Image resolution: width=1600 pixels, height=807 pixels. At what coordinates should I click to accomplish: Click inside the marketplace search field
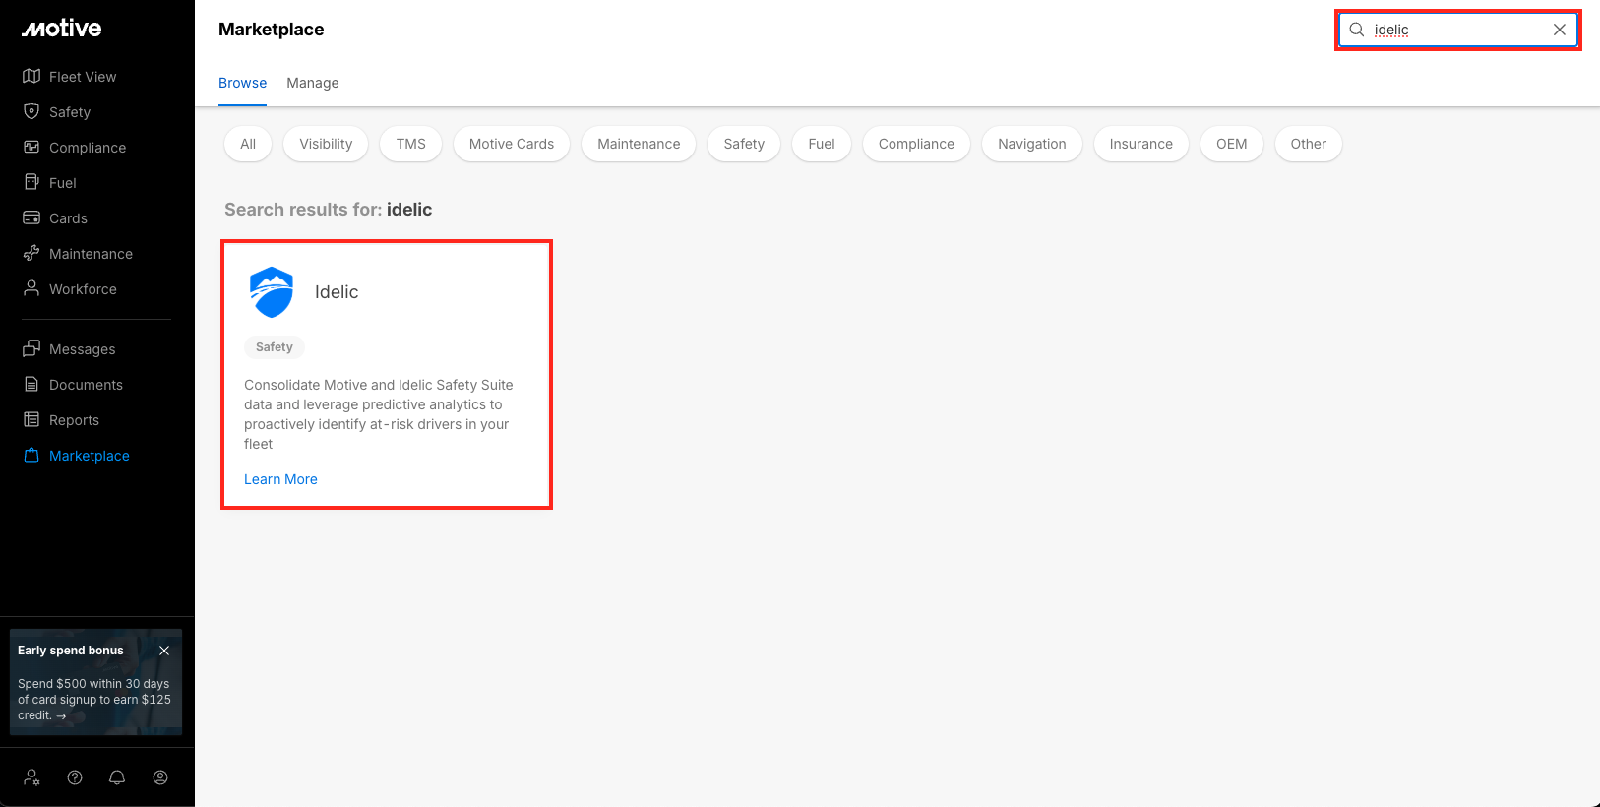pos(1456,30)
